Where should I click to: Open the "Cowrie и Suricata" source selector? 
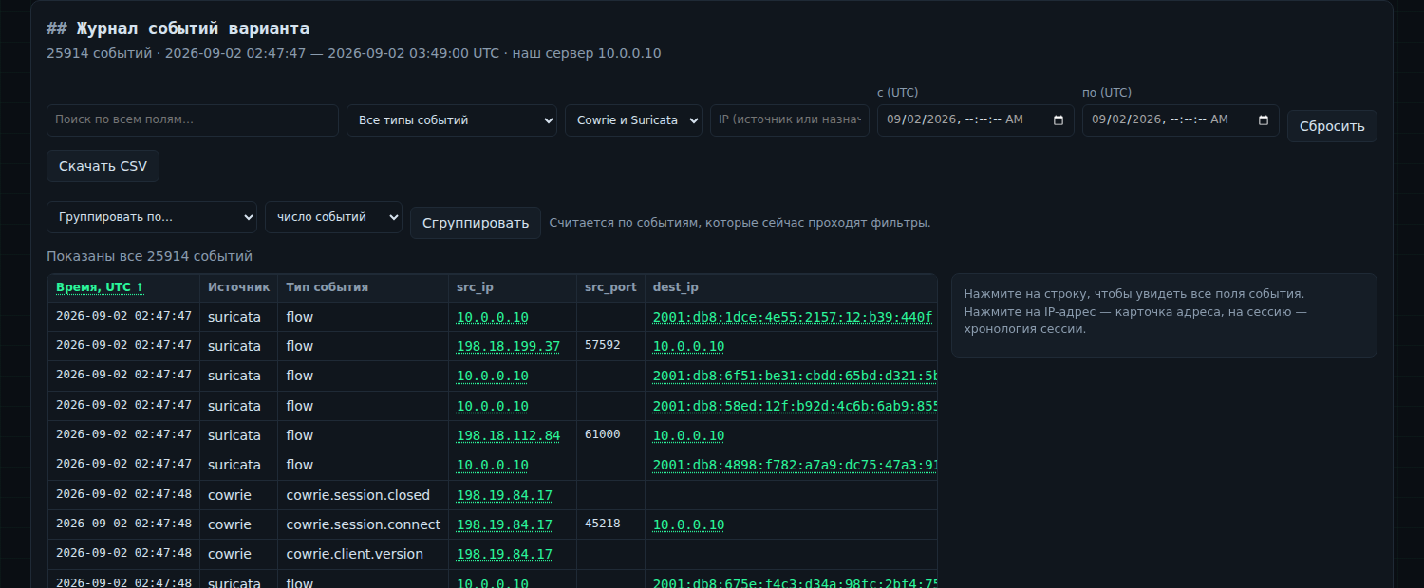(633, 120)
